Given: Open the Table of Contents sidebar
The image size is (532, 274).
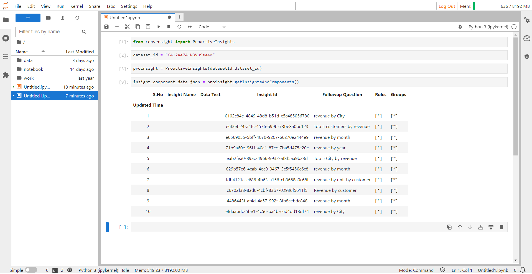Looking at the screenshot, I should point(6,56).
